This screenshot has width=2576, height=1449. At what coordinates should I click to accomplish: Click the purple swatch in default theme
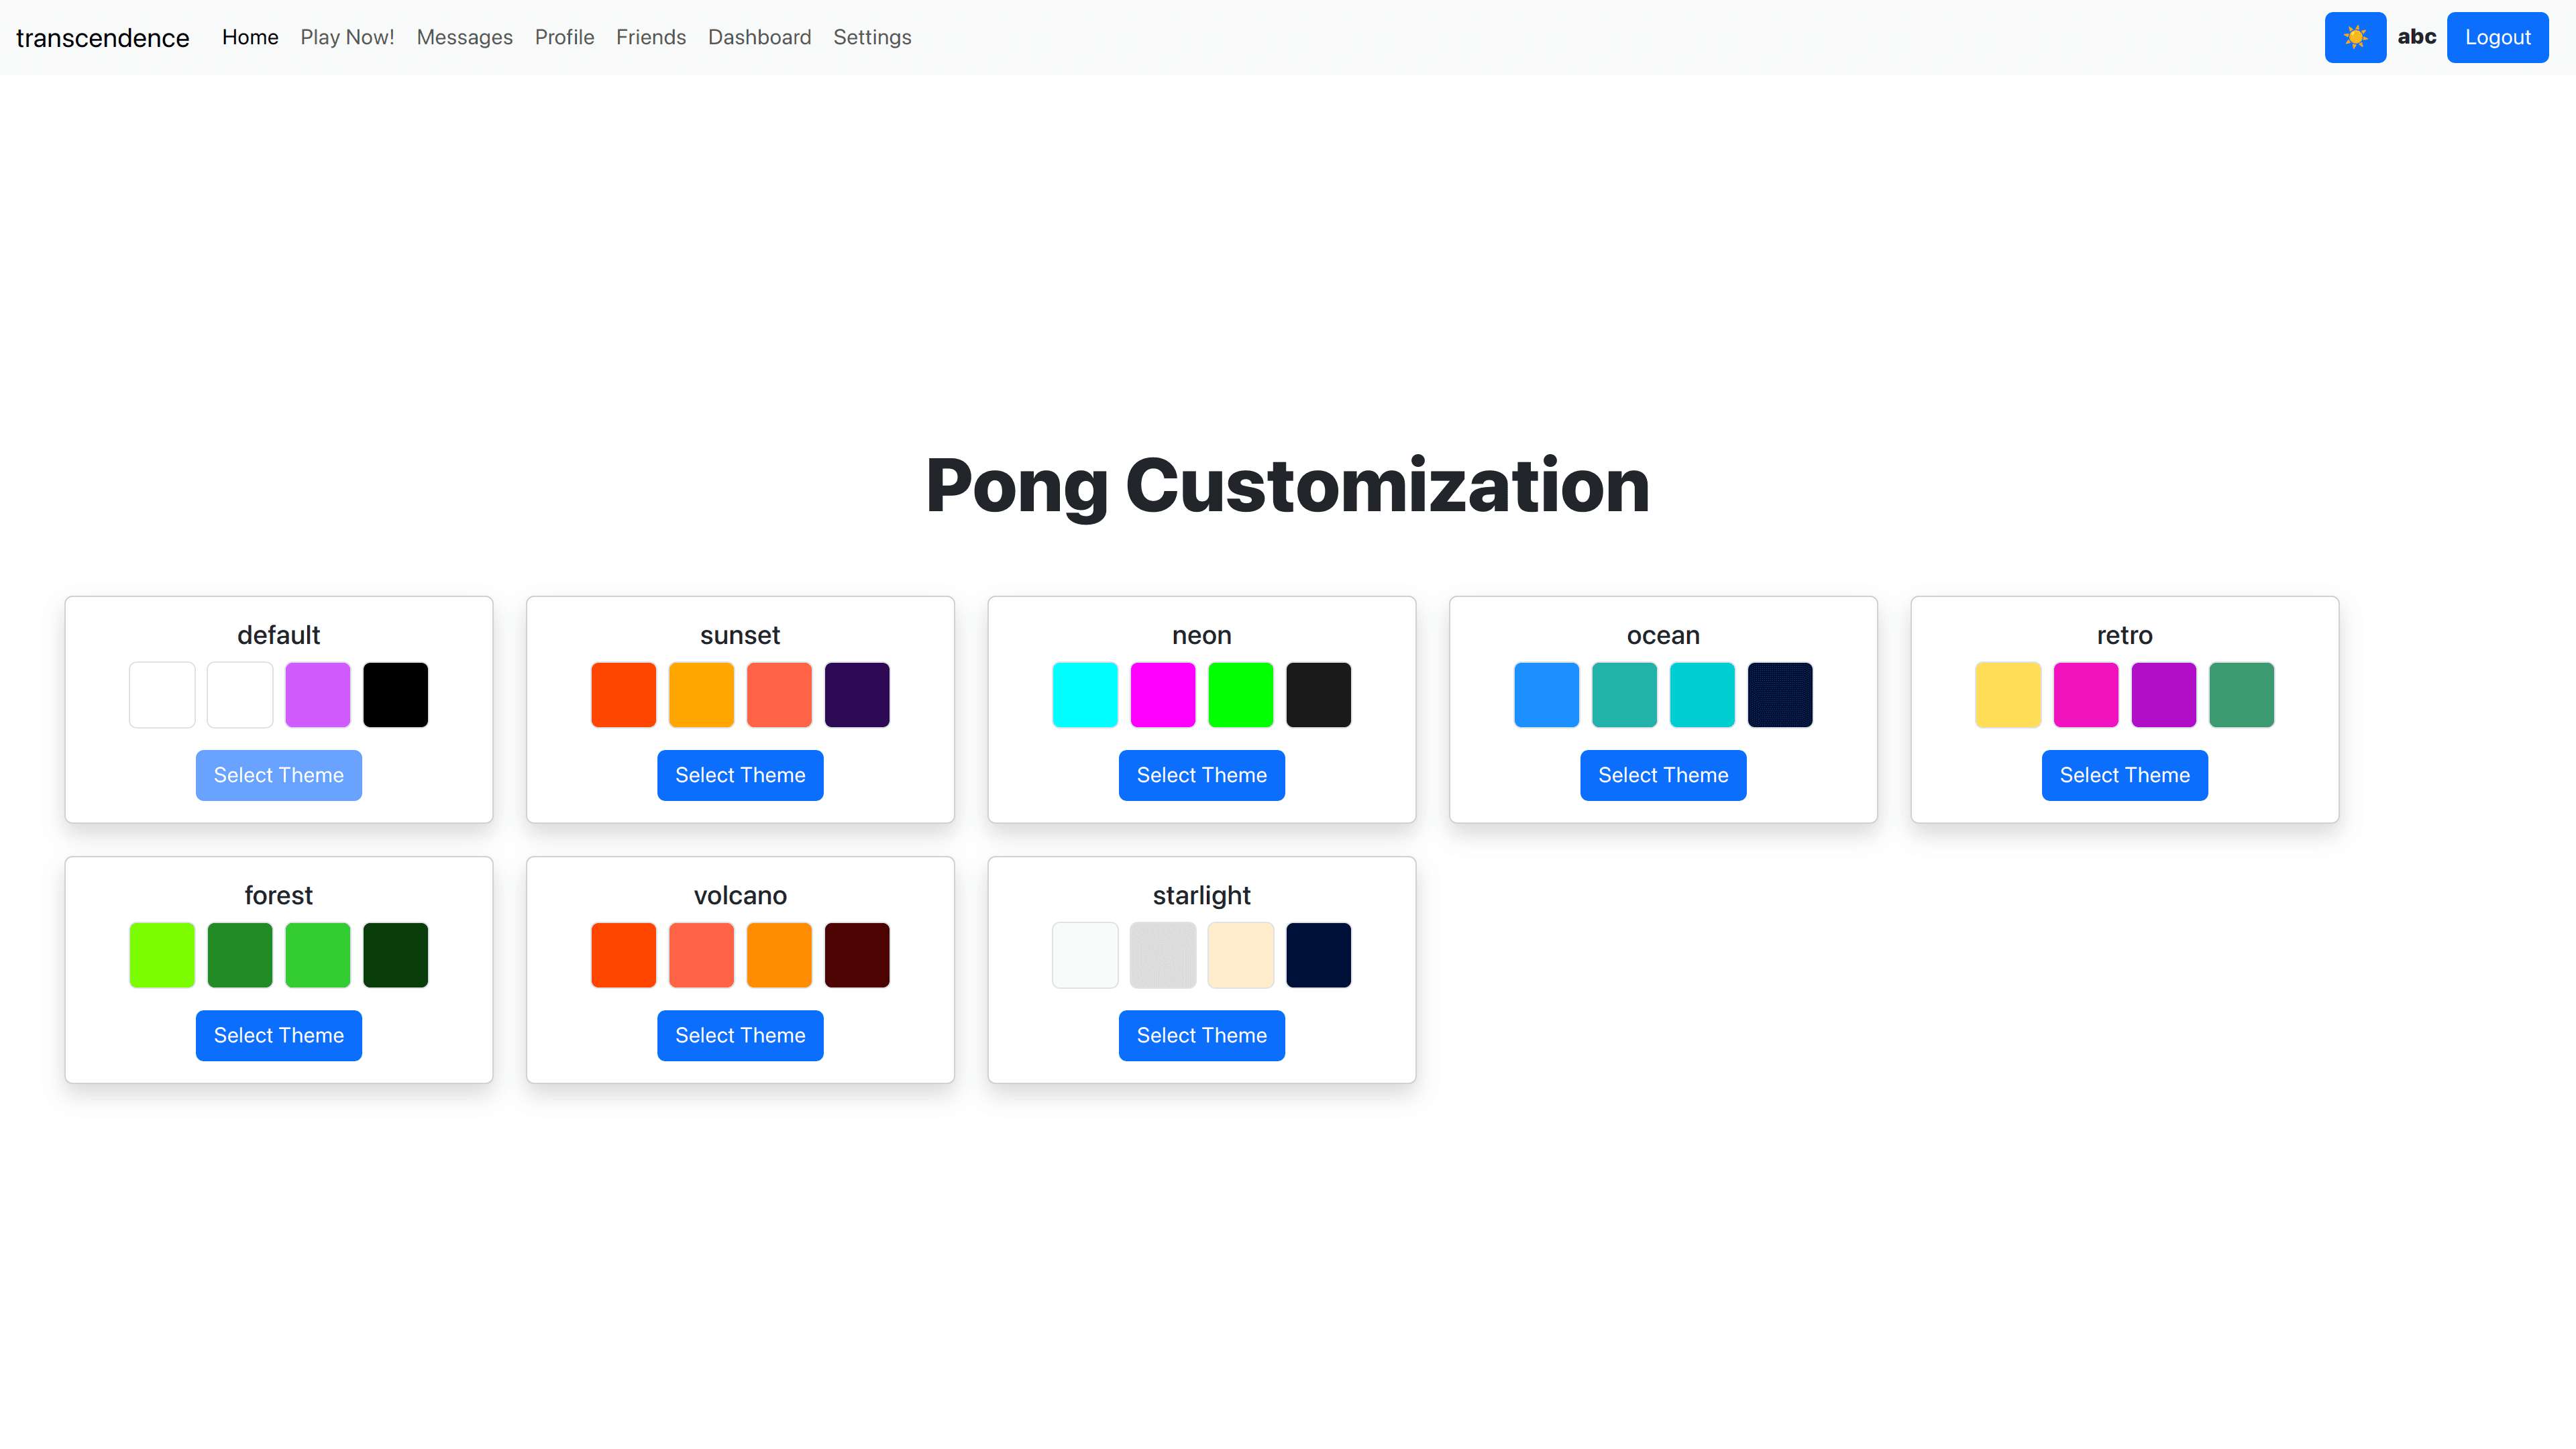click(317, 694)
